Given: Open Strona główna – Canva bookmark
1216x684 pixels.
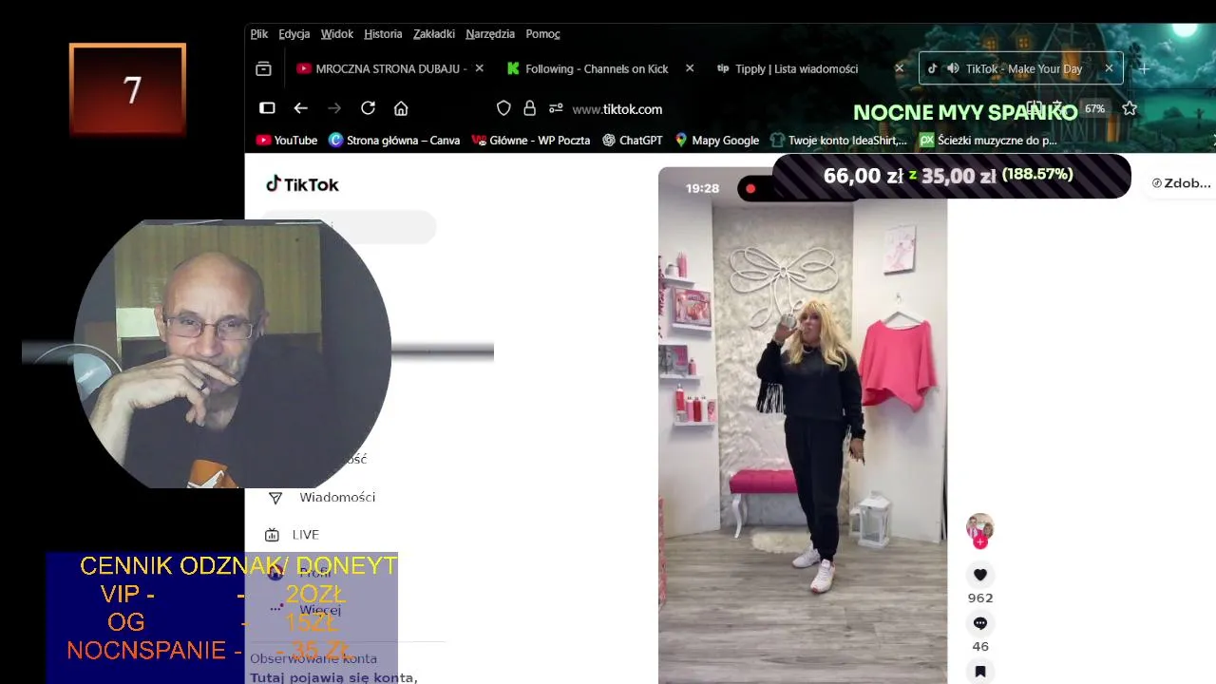Looking at the screenshot, I should (394, 141).
